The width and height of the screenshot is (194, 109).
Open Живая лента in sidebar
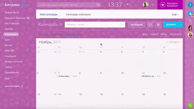pyautogui.click(x=12, y=12)
